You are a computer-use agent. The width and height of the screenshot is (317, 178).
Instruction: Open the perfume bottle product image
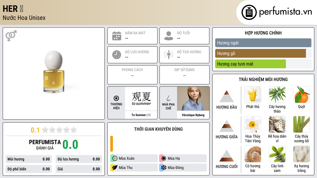54,72
